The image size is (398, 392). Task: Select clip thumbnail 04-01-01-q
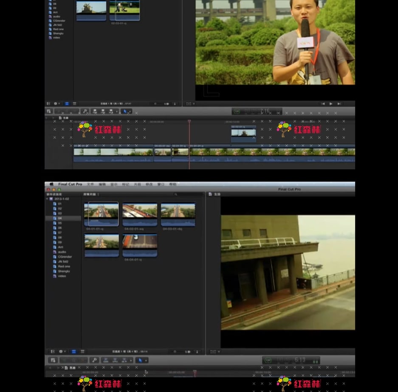[x=101, y=214]
